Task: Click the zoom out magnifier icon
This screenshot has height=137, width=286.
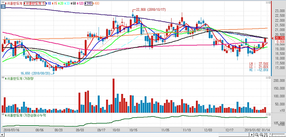Action: (x=257, y=135)
